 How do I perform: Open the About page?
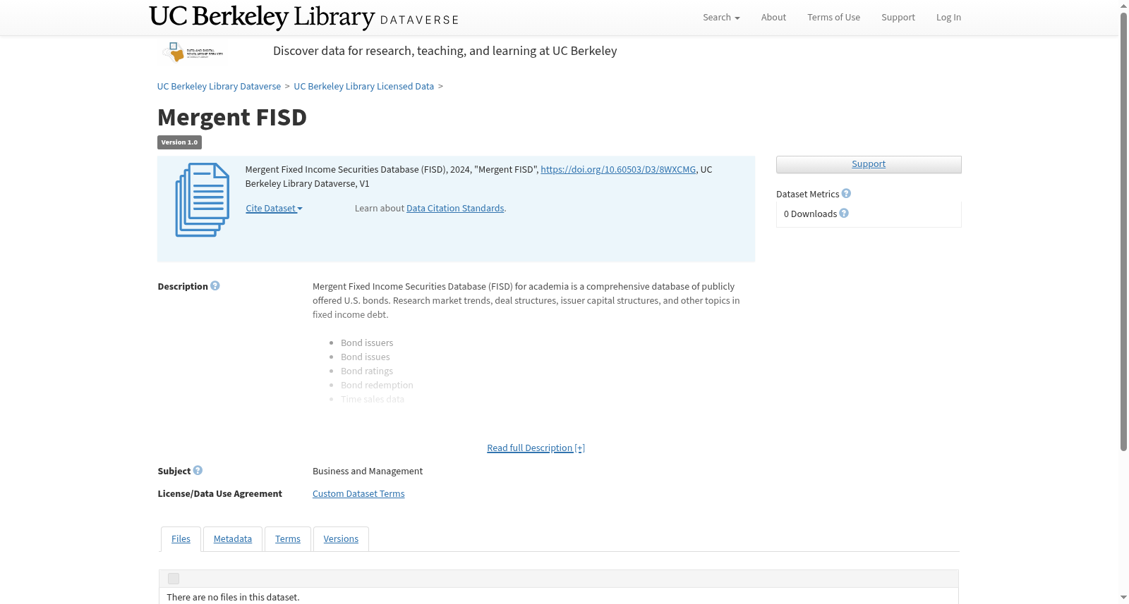tap(773, 18)
